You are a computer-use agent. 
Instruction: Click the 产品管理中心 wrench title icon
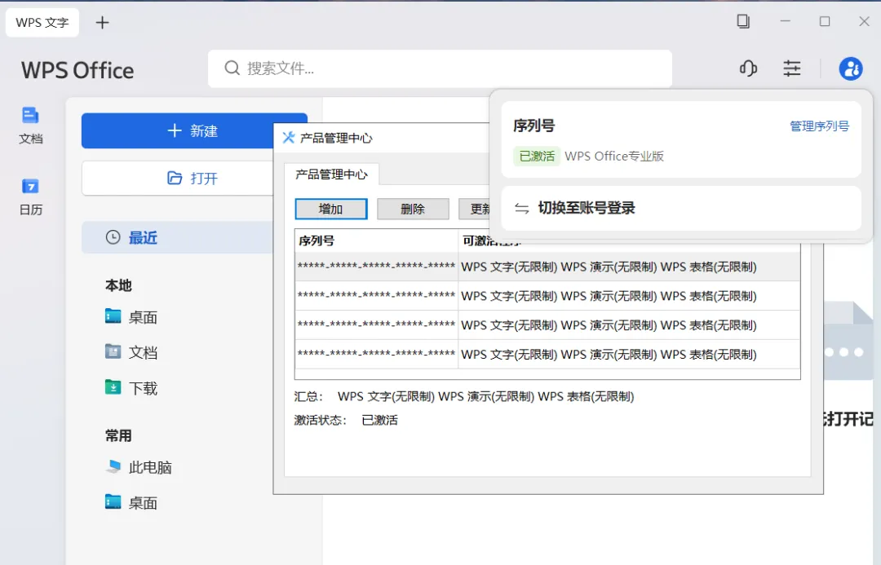288,138
